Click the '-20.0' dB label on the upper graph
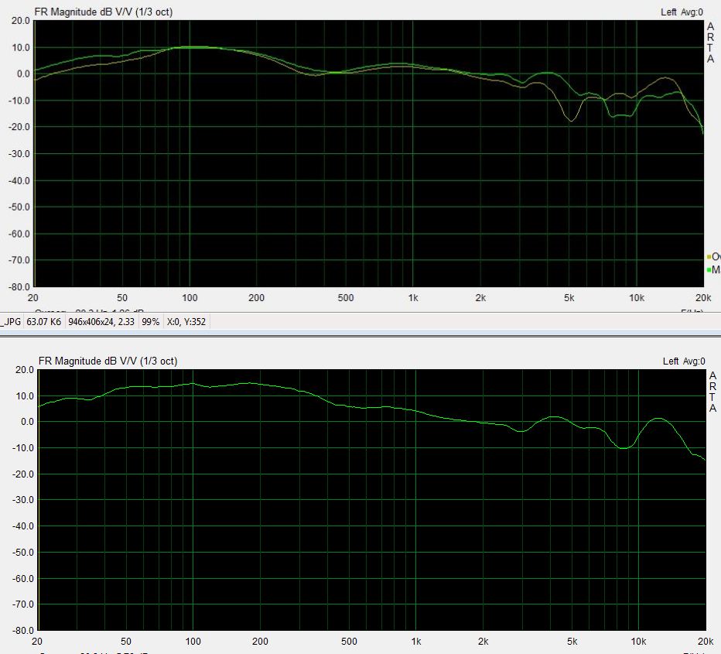This screenshot has width=721, height=654. (19, 127)
